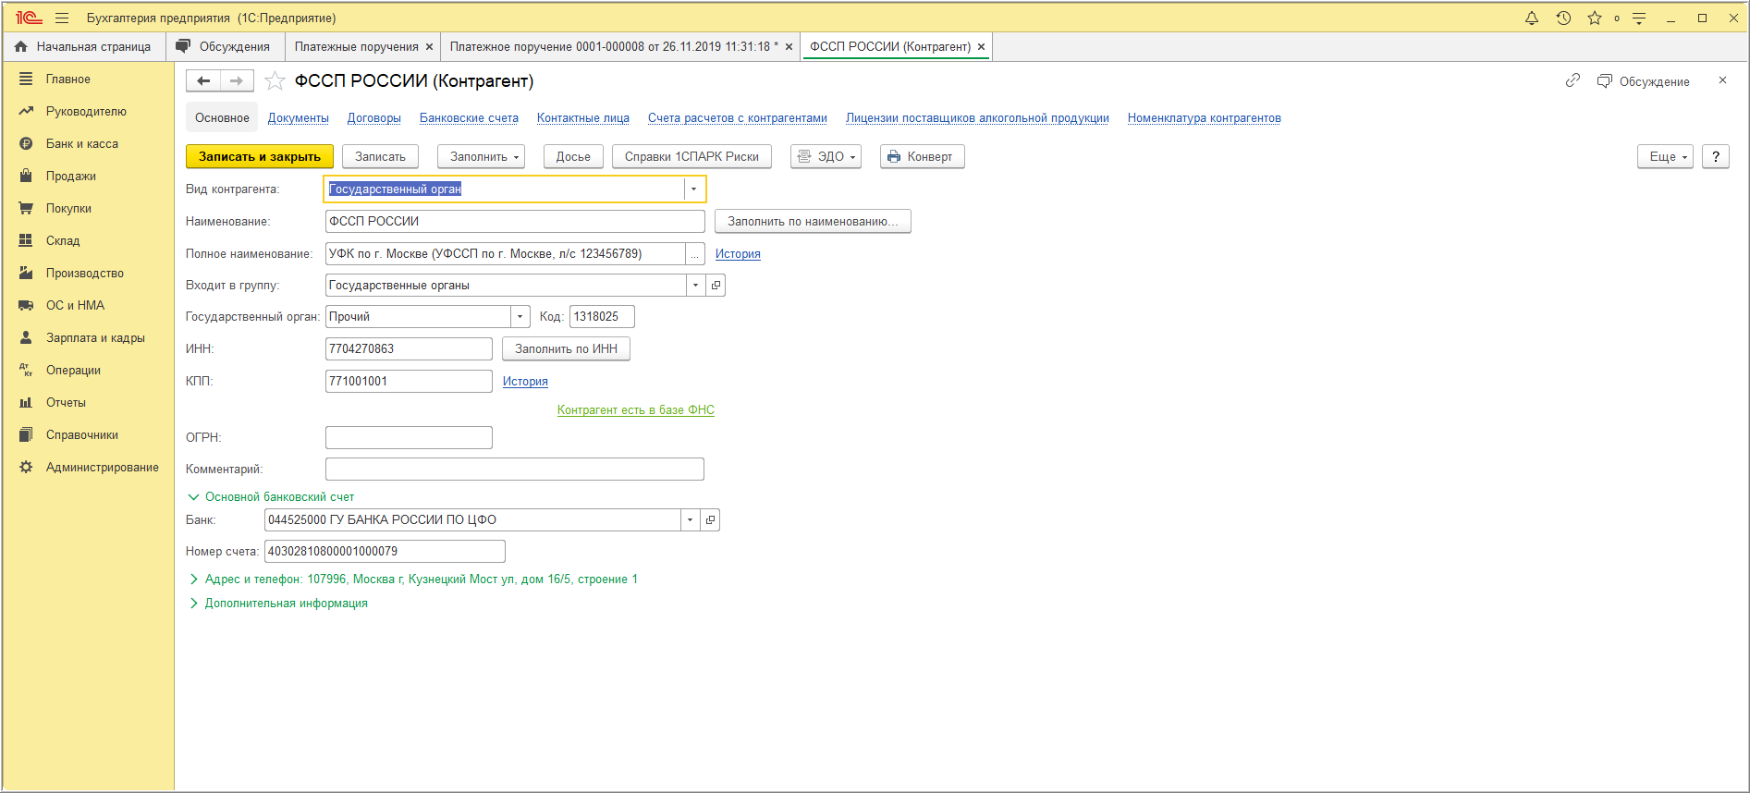The width and height of the screenshot is (1750, 793).
Task: Open the main menu hamburger icon
Action: pos(62,18)
